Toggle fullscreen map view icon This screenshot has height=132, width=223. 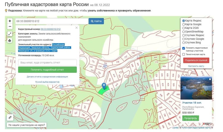tap(10, 34)
